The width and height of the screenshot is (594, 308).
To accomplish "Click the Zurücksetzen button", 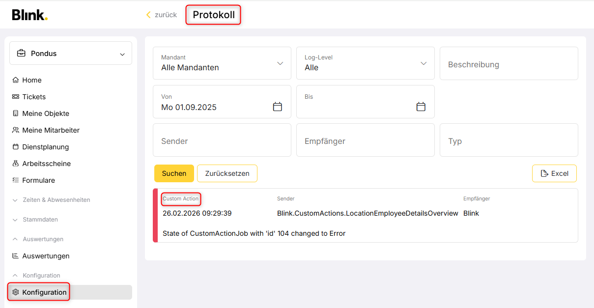I will 227,173.
